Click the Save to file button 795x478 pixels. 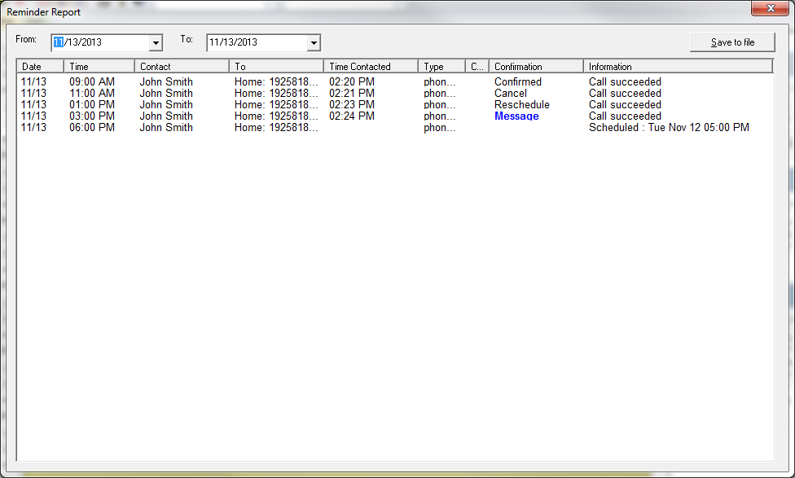point(732,42)
